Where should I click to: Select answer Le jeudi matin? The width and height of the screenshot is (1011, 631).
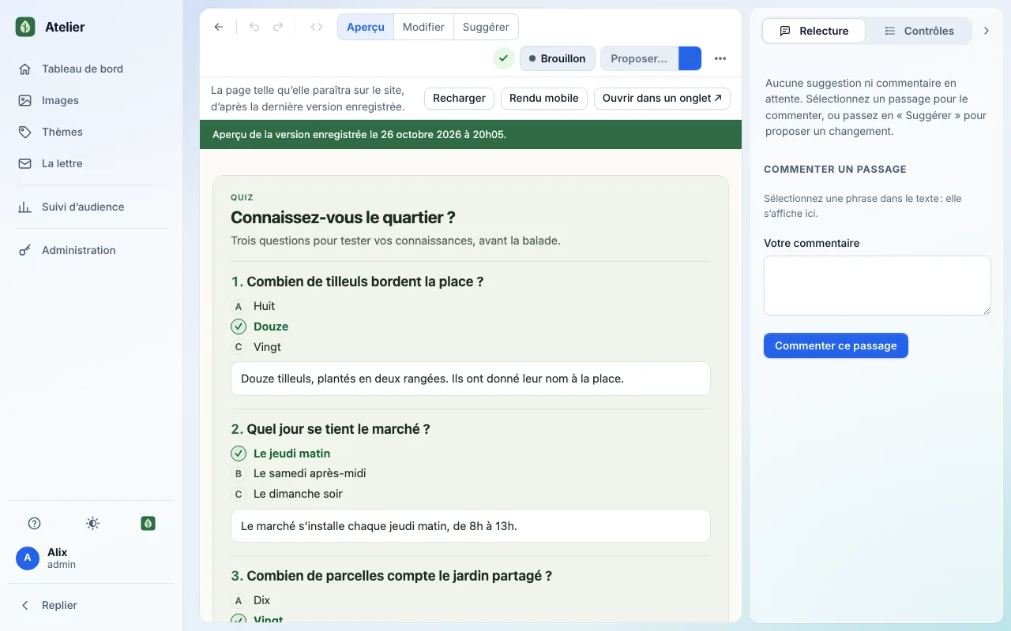280,454
